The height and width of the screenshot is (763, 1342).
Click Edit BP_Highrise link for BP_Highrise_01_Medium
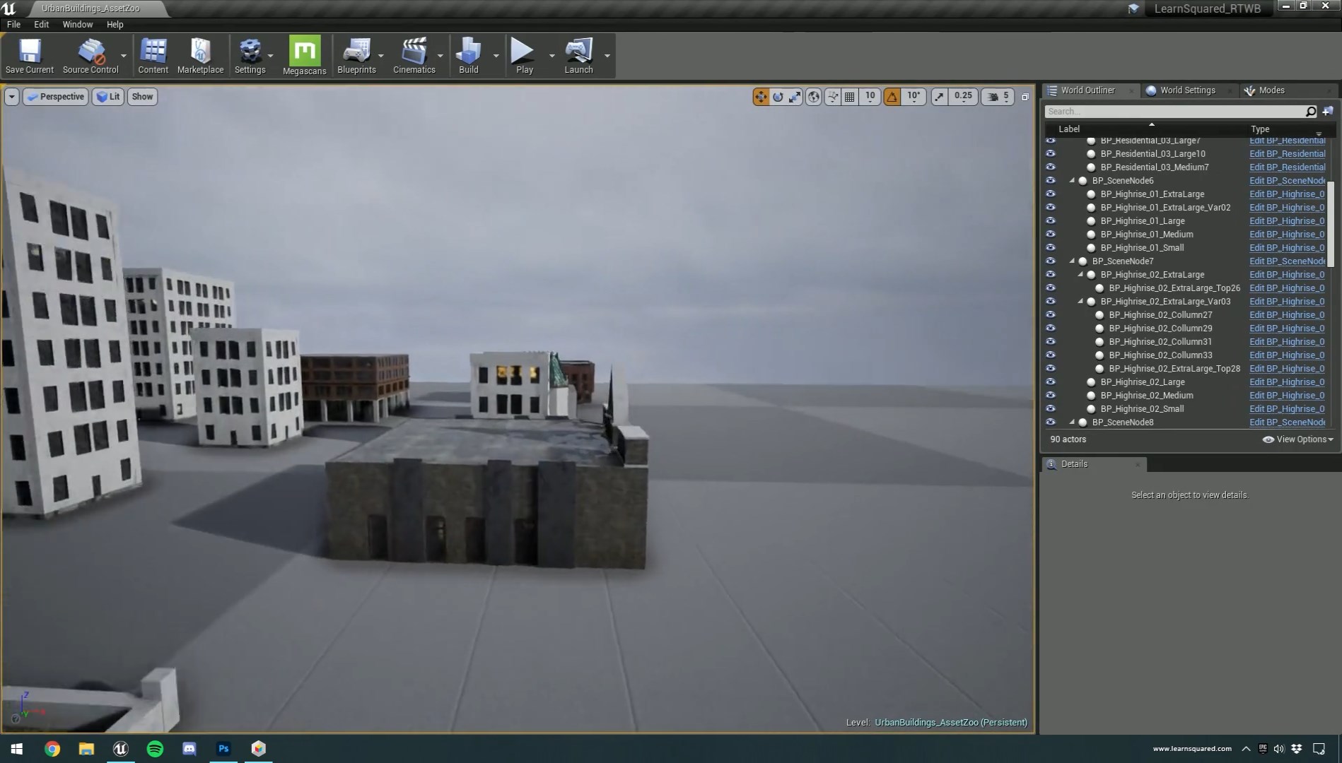[x=1286, y=234]
